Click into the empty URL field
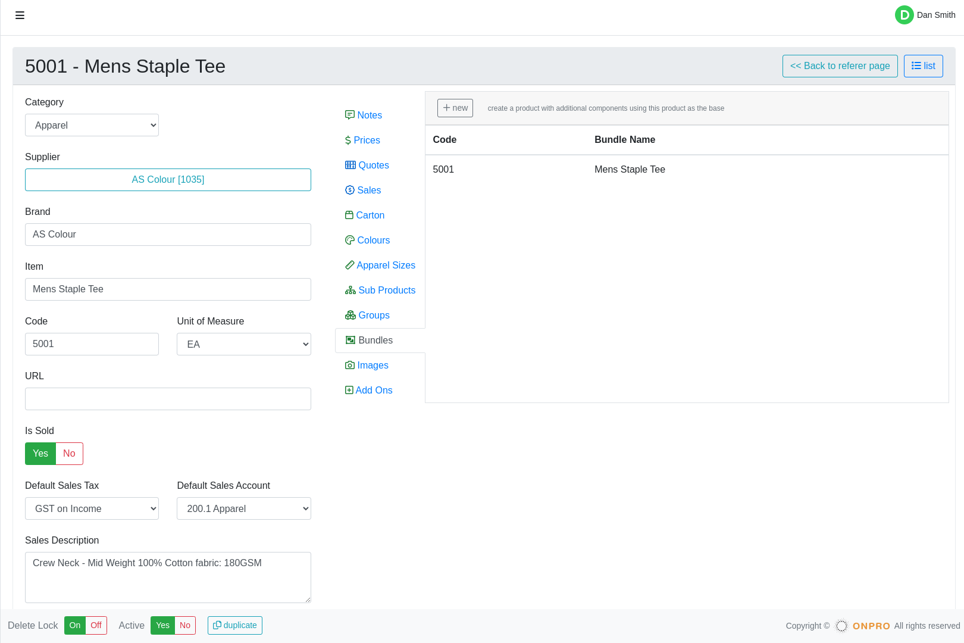The height and width of the screenshot is (643, 964). 168,399
